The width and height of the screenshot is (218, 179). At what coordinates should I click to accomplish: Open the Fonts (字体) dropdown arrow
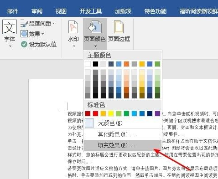pos(10,46)
